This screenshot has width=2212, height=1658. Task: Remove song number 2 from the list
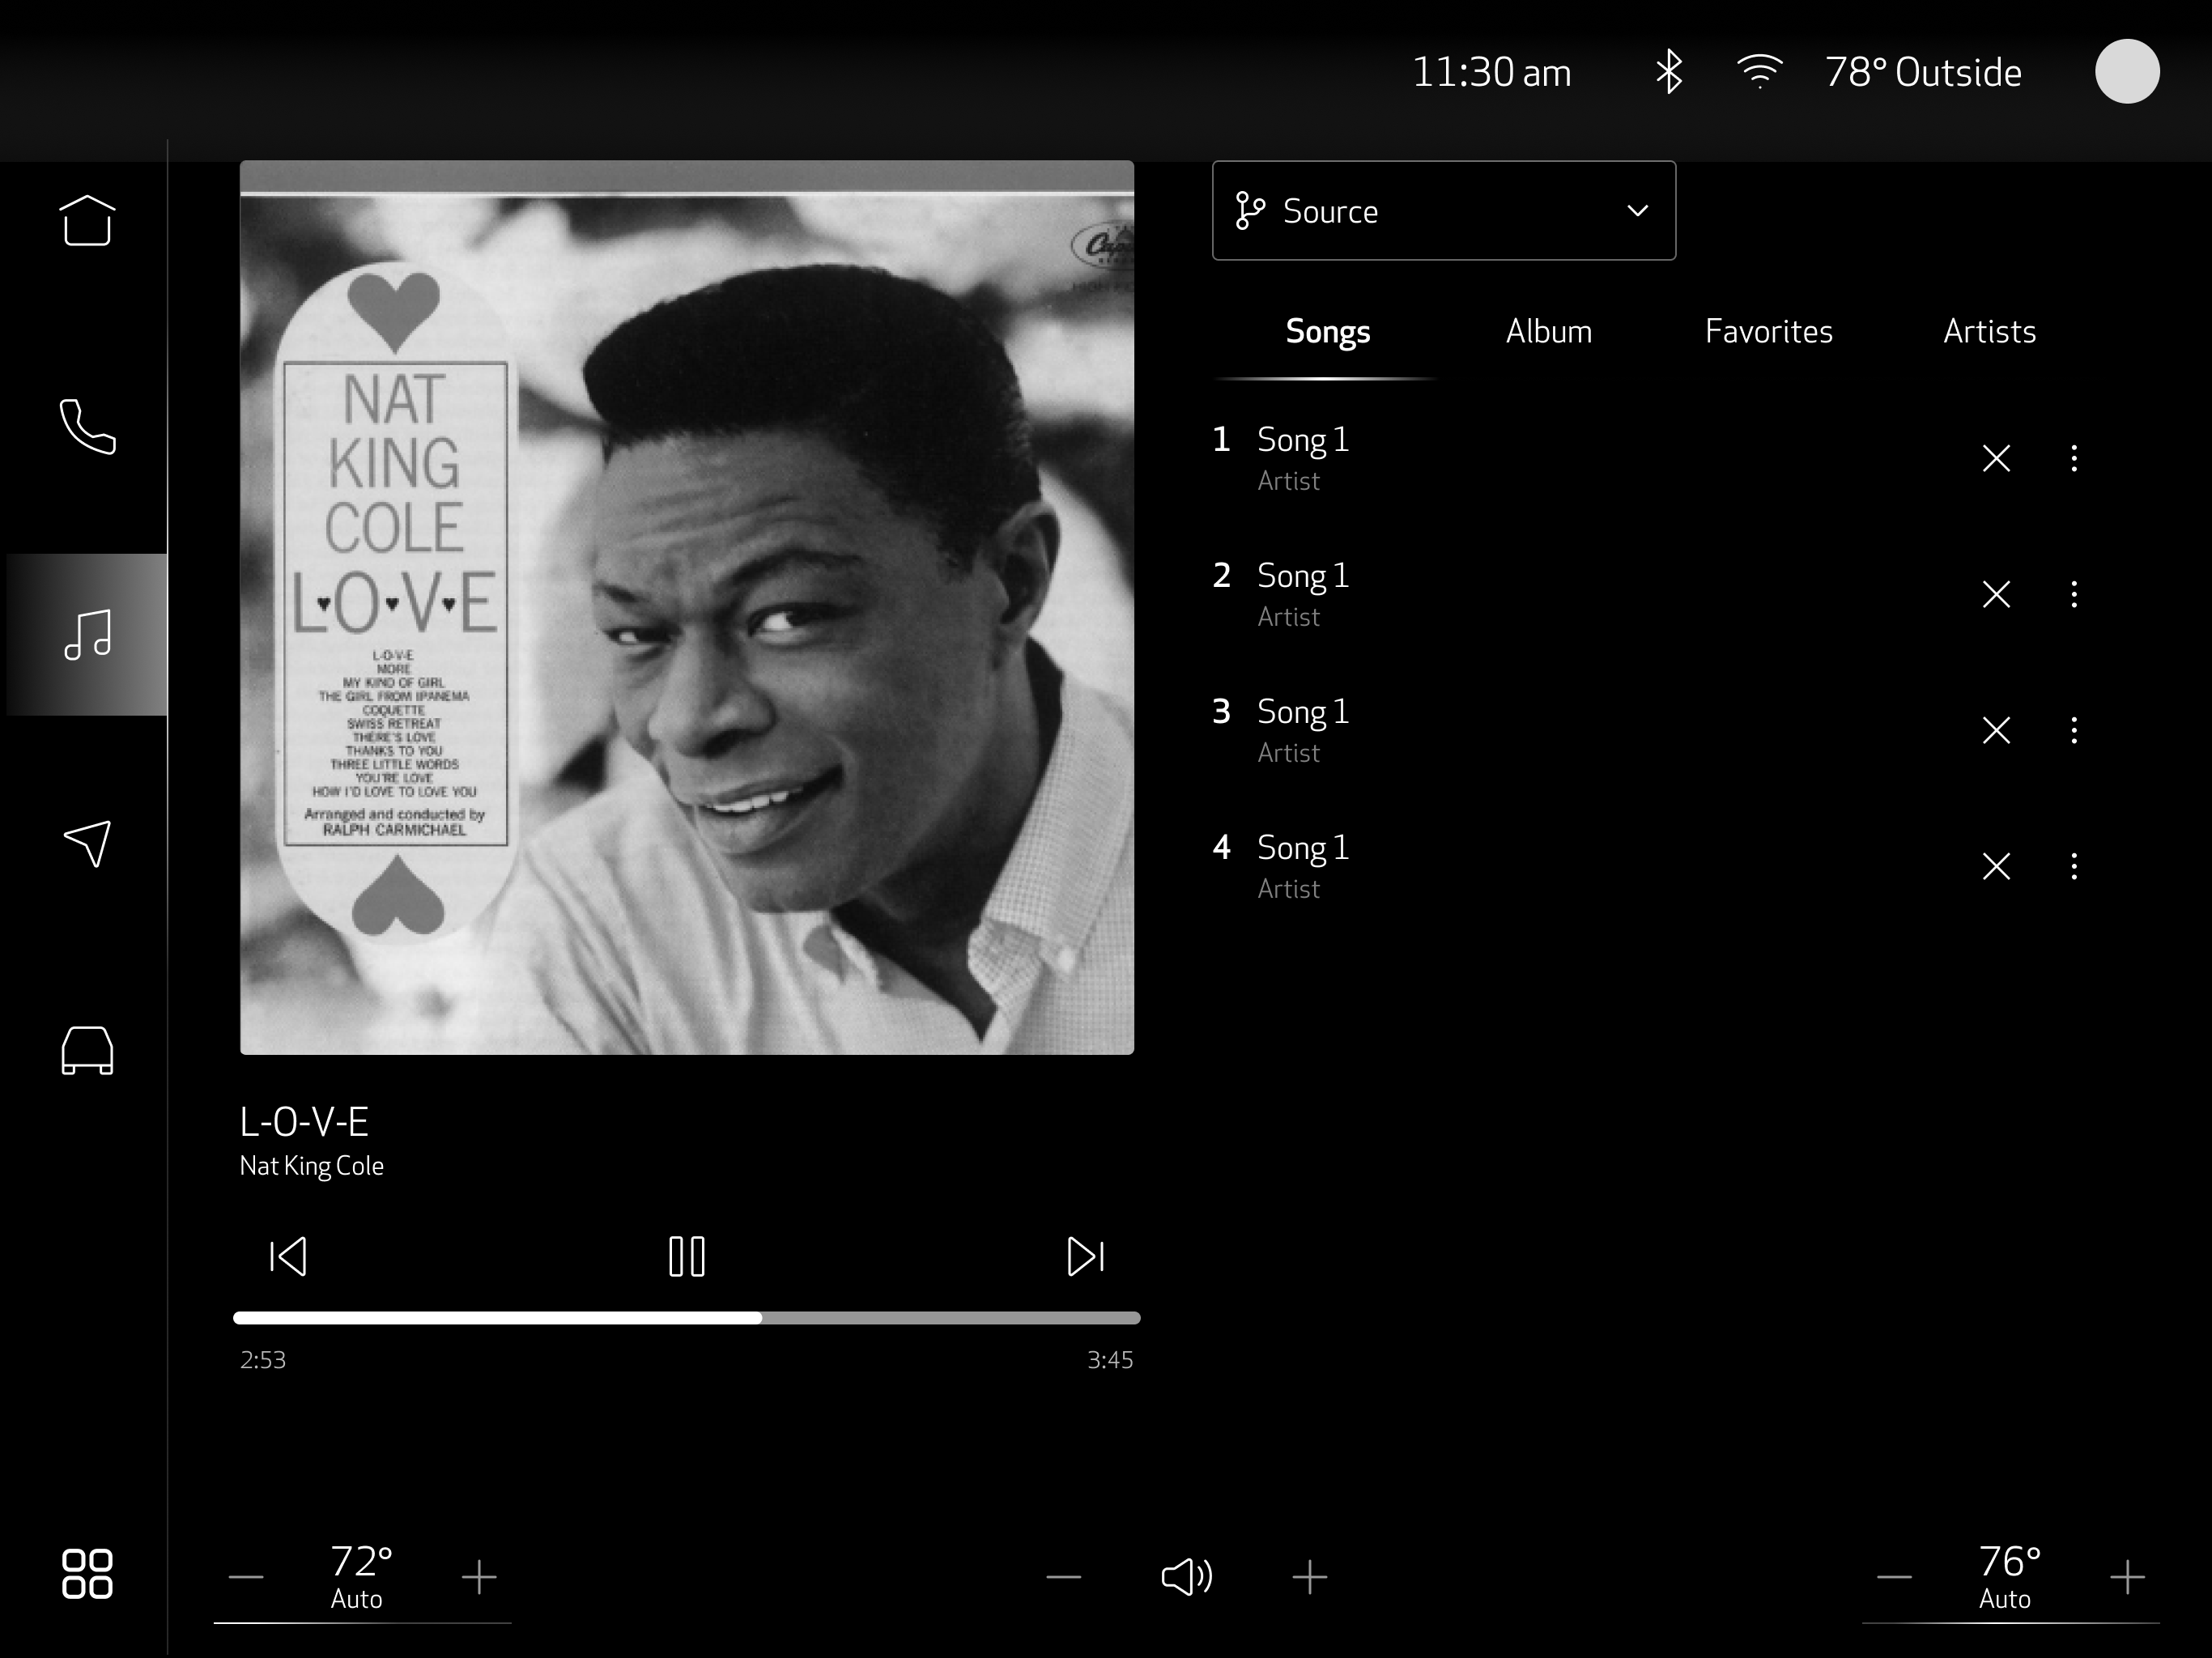coord(1996,595)
